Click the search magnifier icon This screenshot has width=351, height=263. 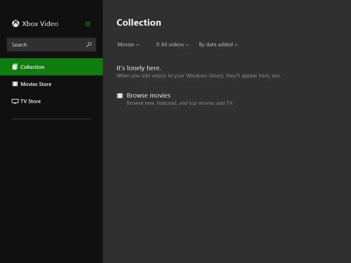click(89, 45)
